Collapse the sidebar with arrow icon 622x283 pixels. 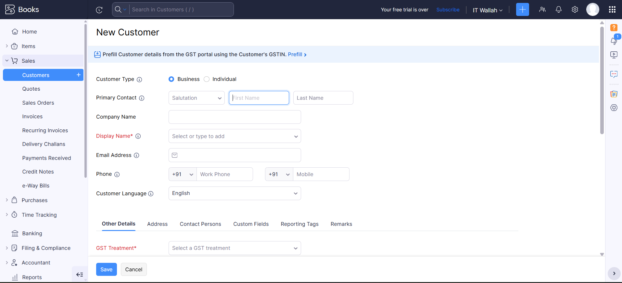[80, 275]
